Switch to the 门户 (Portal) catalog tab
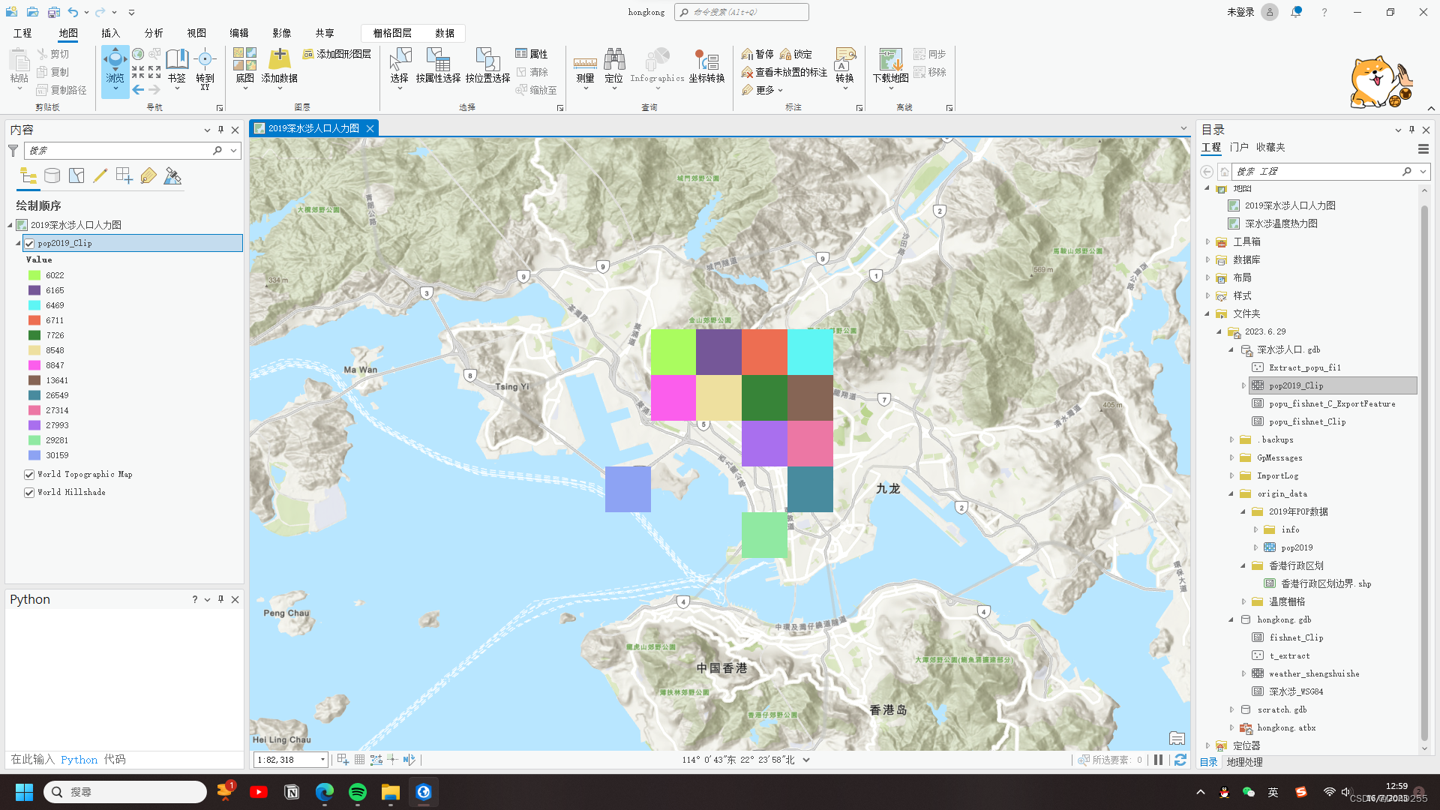The width and height of the screenshot is (1440, 810). [1239, 148]
